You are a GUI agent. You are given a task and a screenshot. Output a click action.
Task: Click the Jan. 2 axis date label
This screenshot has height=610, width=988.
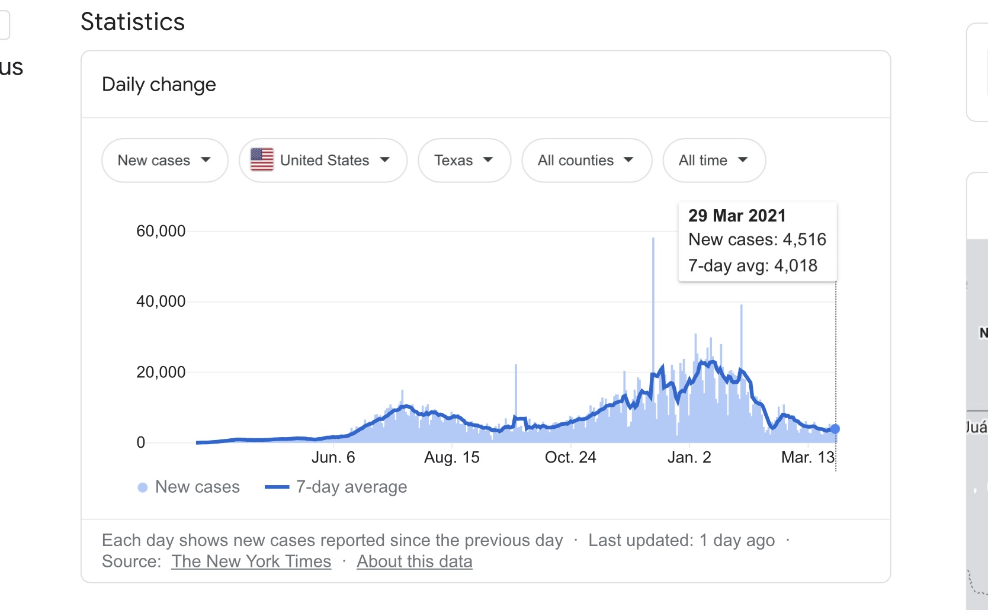(689, 457)
